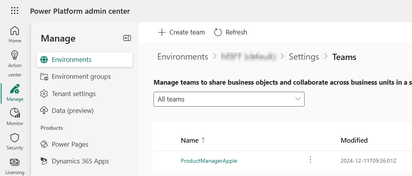Click the Environment groups folder icon
This screenshot has height=176, width=412.
click(x=44, y=77)
